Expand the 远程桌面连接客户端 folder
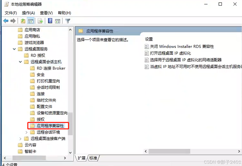The height and width of the screenshot is (166, 242). (20, 139)
